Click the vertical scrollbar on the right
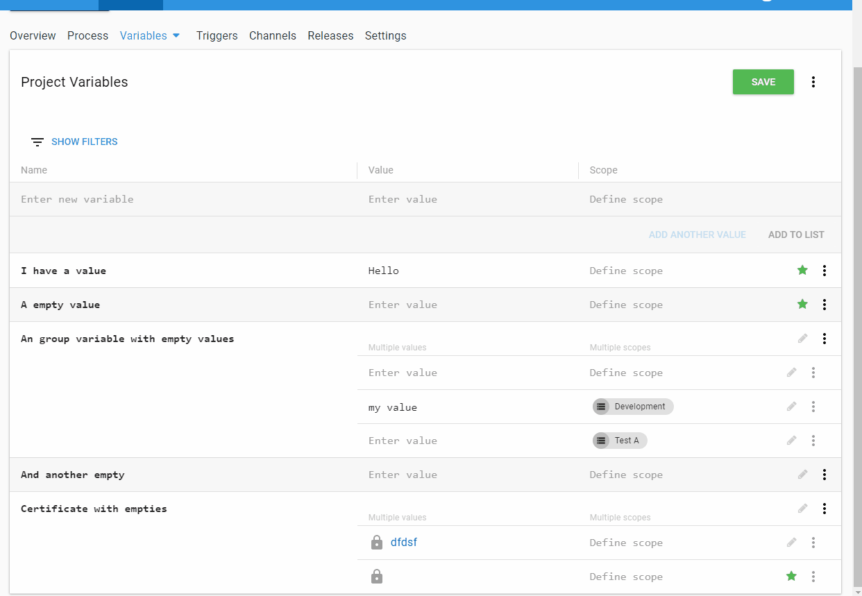 857,326
